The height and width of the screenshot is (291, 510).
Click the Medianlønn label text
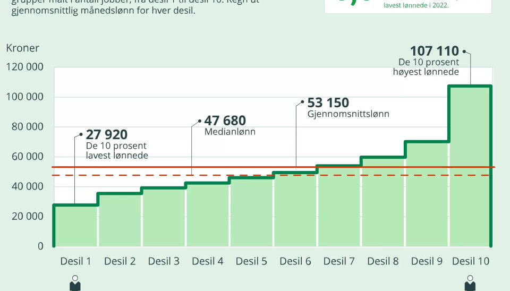pyautogui.click(x=230, y=132)
